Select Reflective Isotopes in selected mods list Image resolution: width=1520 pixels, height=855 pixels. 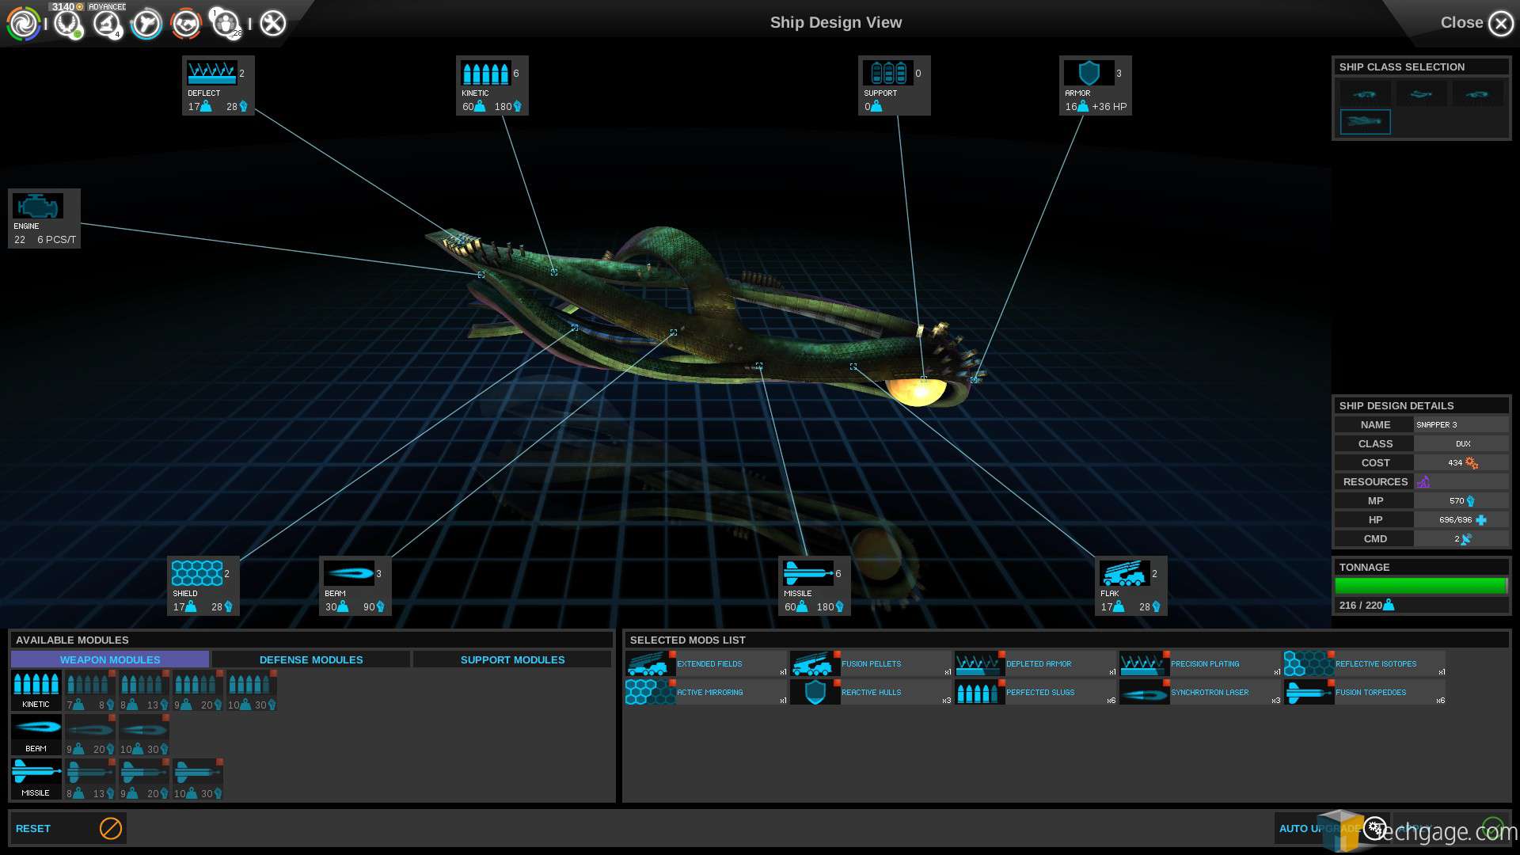[x=1366, y=664]
